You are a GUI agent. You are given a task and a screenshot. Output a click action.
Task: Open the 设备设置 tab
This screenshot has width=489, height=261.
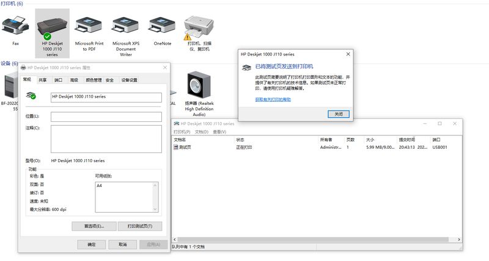click(x=129, y=80)
